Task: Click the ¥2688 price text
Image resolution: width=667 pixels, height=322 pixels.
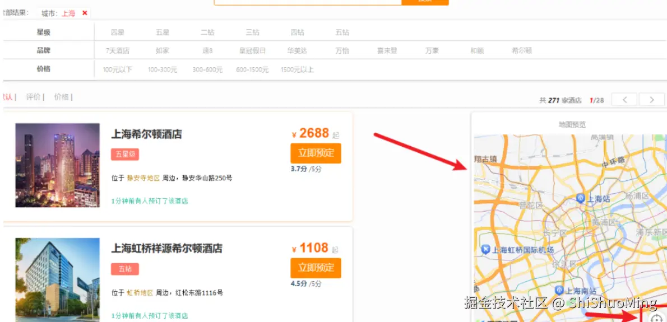Action: pos(311,133)
